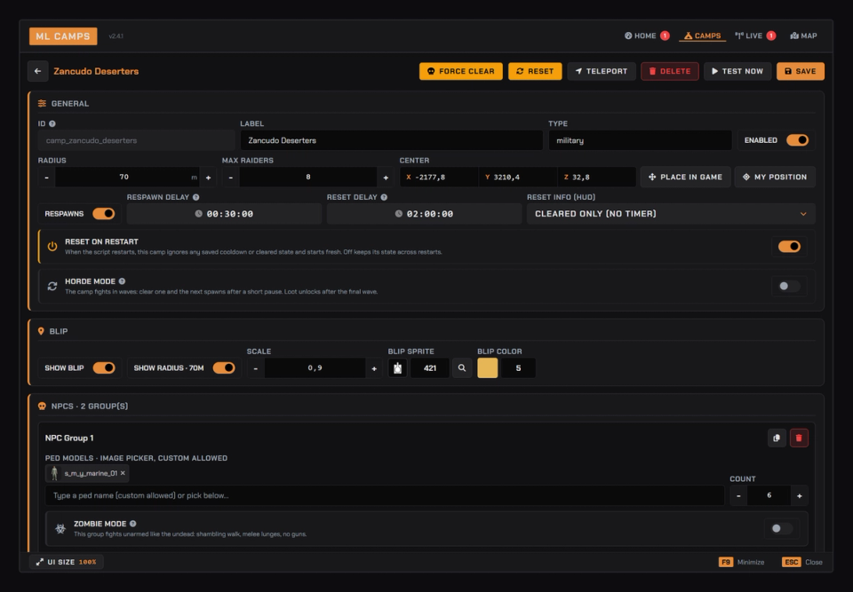
Task: Click the Respawn Delay 00:30:00 field
Action: pyautogui.click(x=224, y=214)
